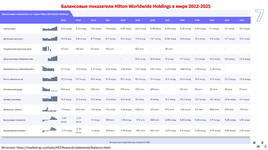
Task: Open the Балансовая стоимость sparkline chart
Action: (x=50, y=119)
